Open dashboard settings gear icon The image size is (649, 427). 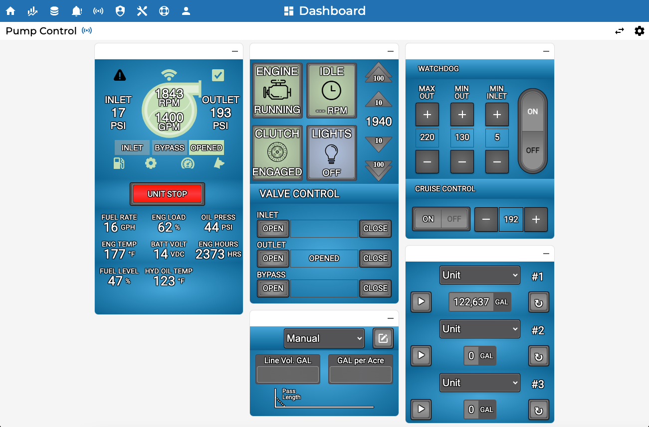tap(640, 31)
